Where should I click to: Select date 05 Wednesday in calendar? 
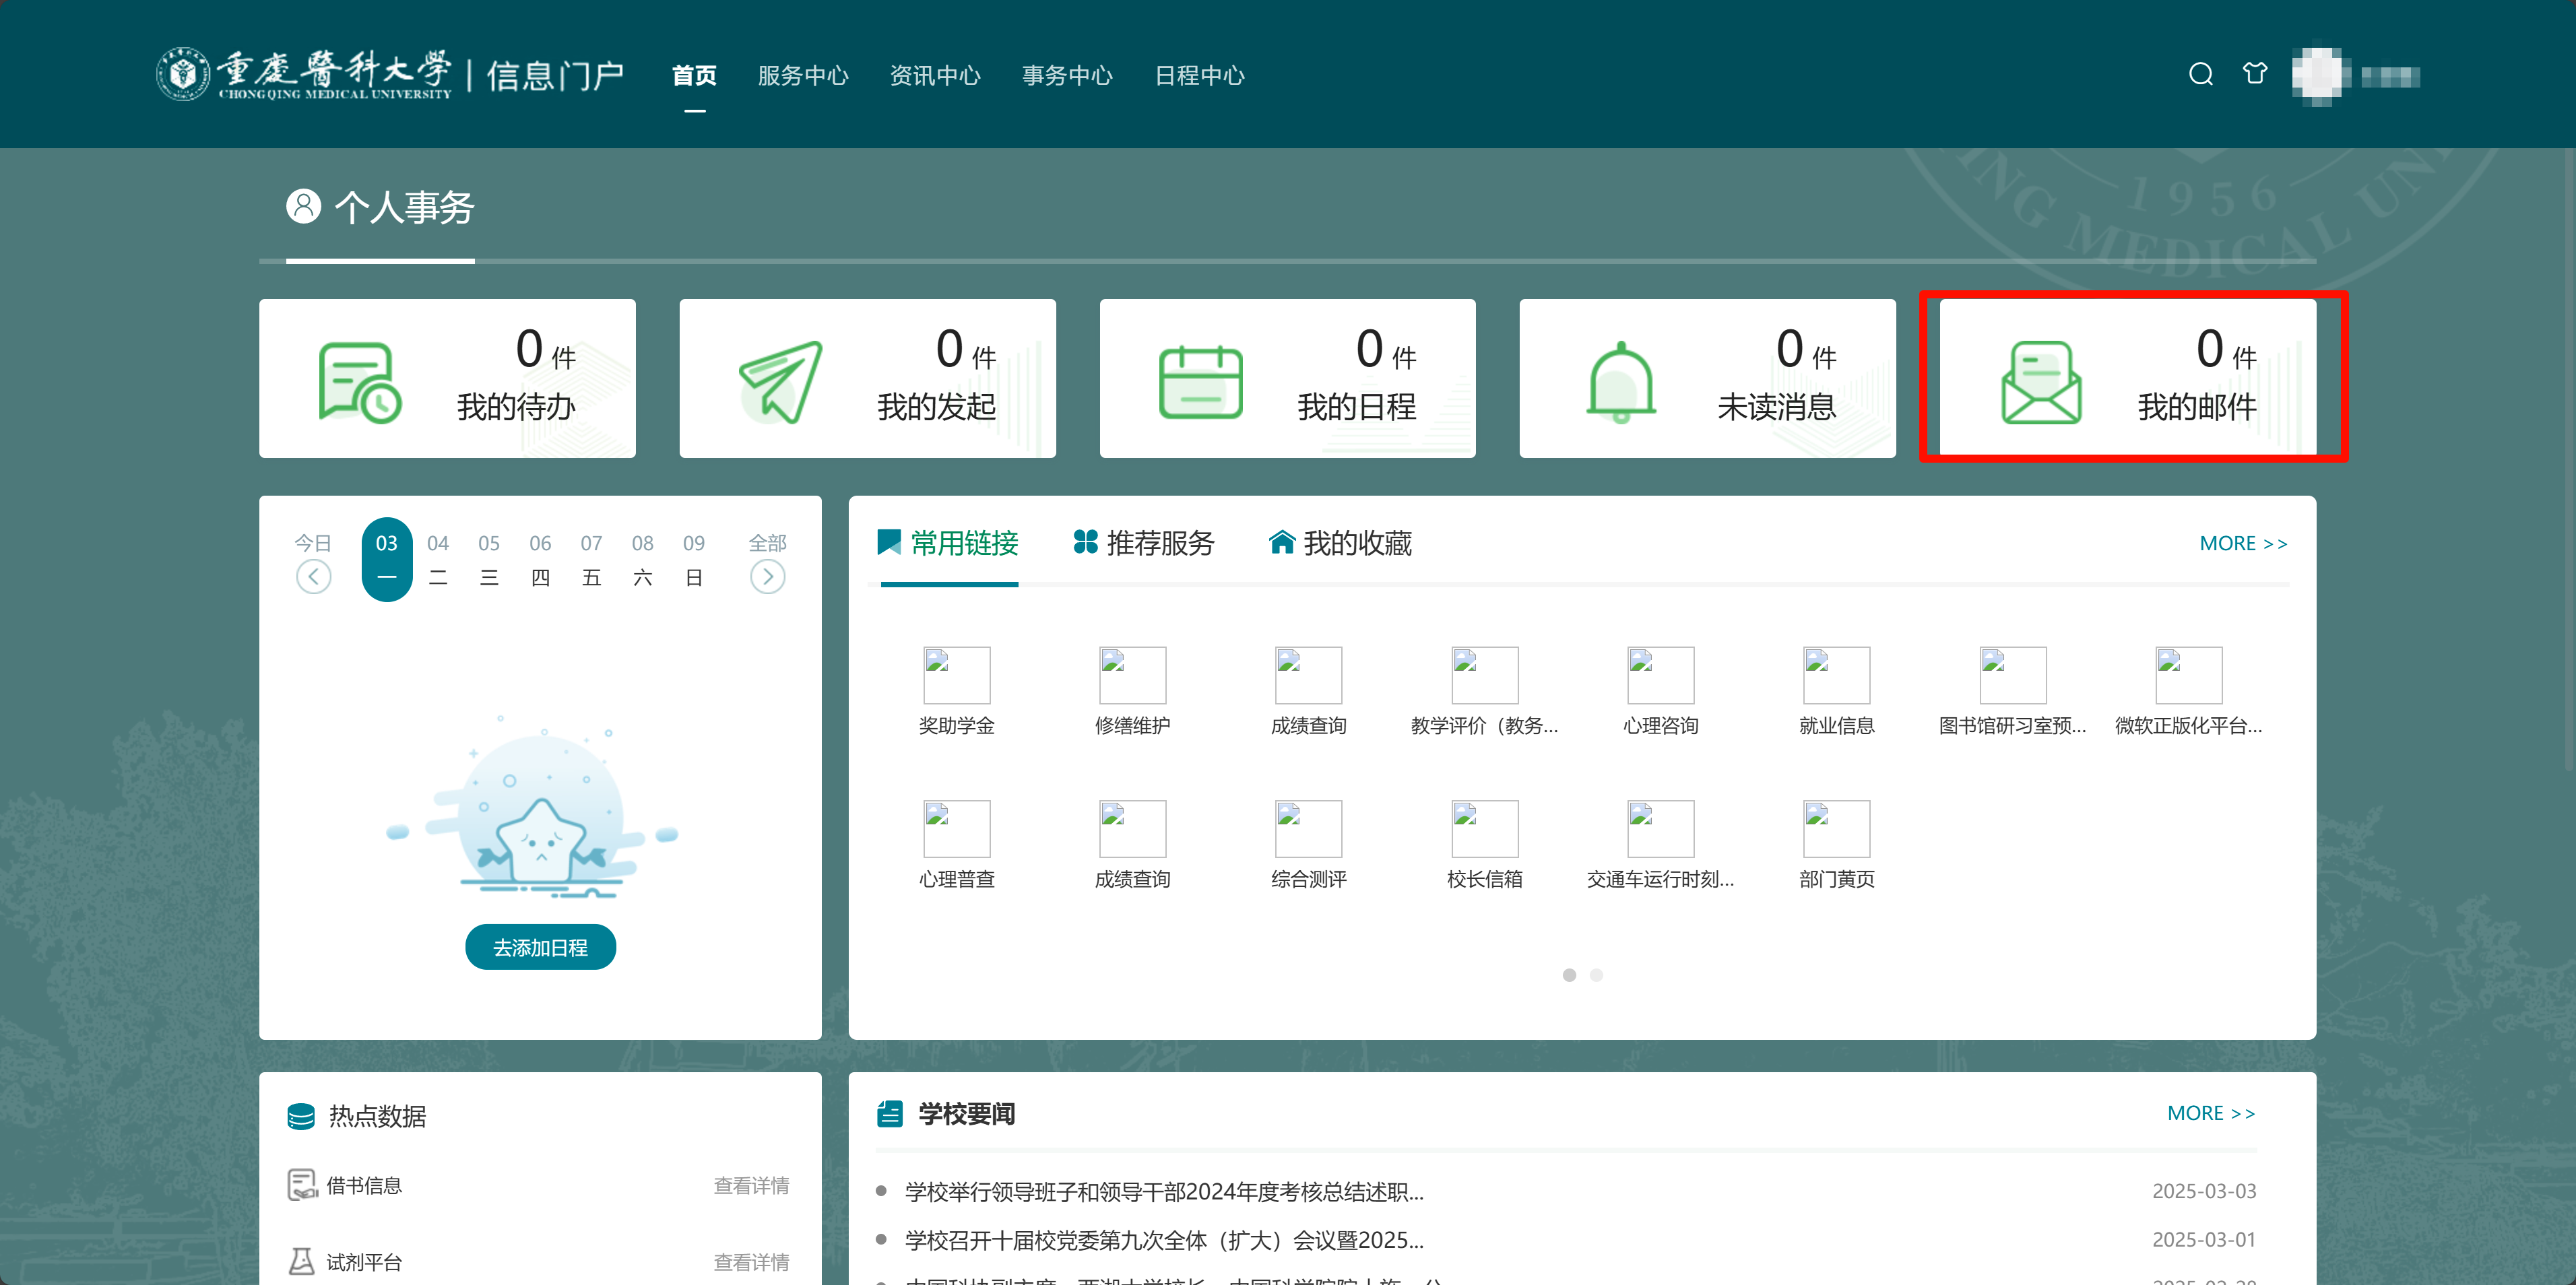coord(488,559)
